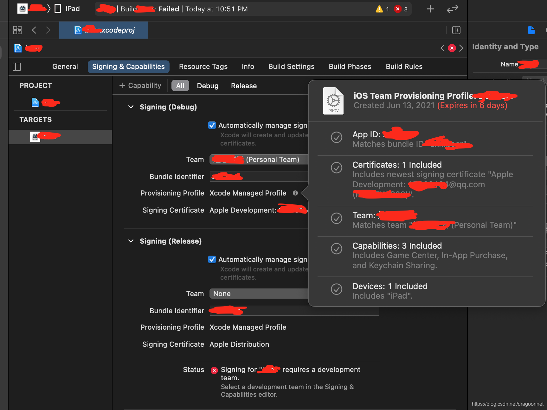Image resolution: width=547 pixels, height=410 pixels.
Task: Click the Debug Bundle Identifier field
Action: click(x=259, y=177)
